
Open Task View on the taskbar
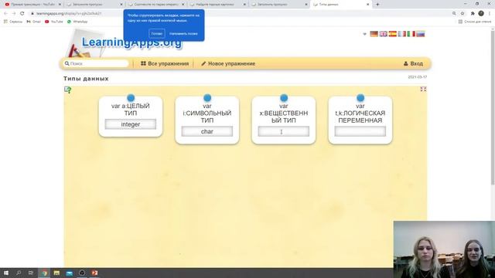pyautogui.click(x=31, y=273)
